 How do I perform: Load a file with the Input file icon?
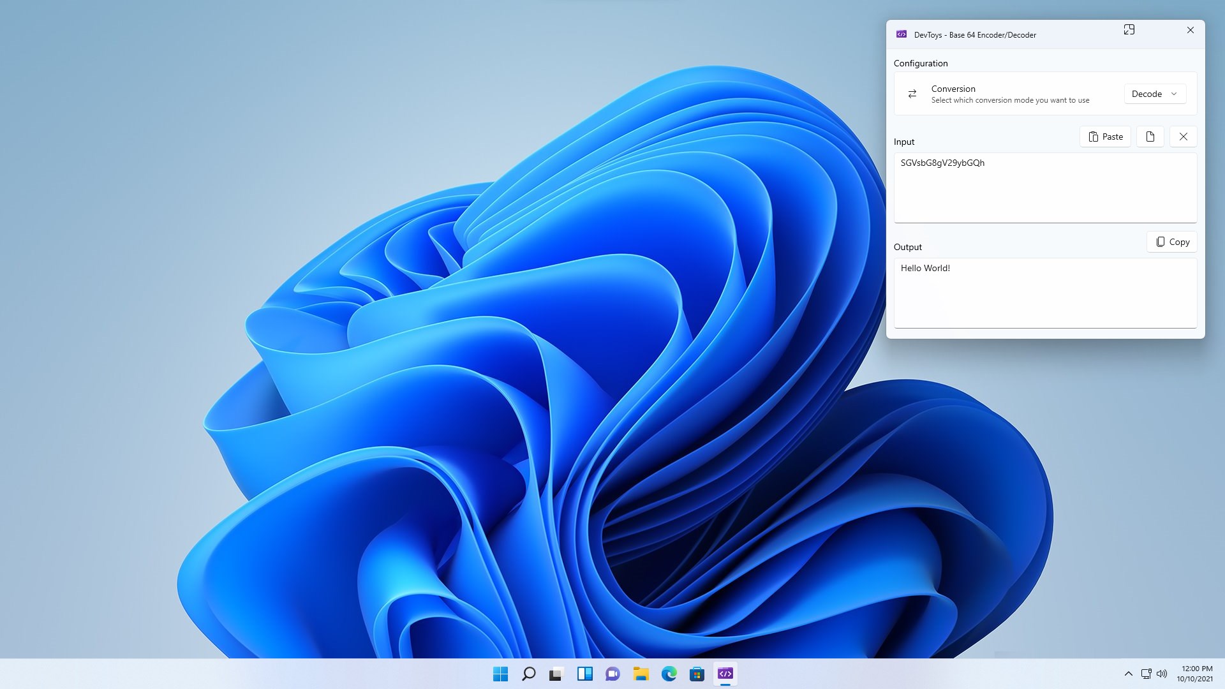click(x=1150, y=137)
